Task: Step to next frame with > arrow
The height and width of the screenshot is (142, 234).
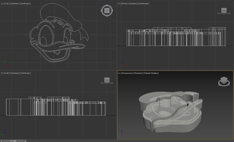Action: point(25,141)
